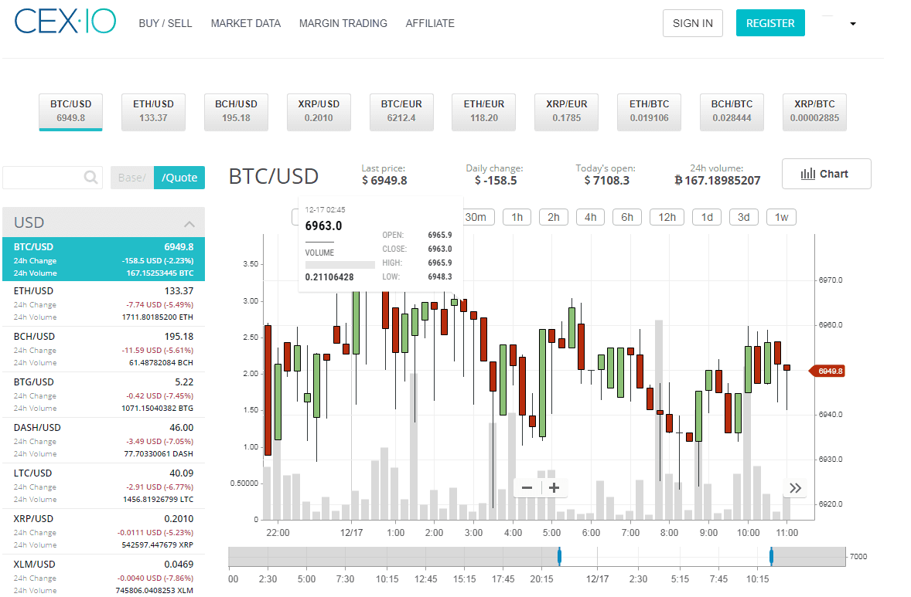
Task: Click the last price value $ 6949.8
Action: [x=384, y=181]
